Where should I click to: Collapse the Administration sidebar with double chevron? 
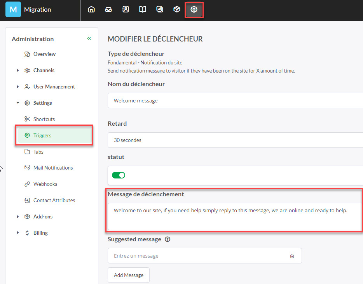[89, 38]
